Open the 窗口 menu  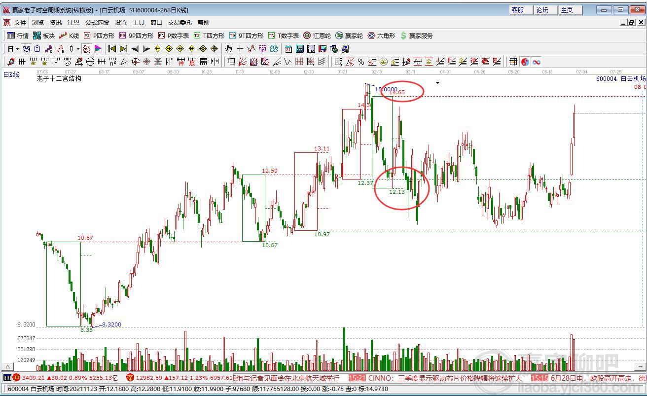[156, 22]
